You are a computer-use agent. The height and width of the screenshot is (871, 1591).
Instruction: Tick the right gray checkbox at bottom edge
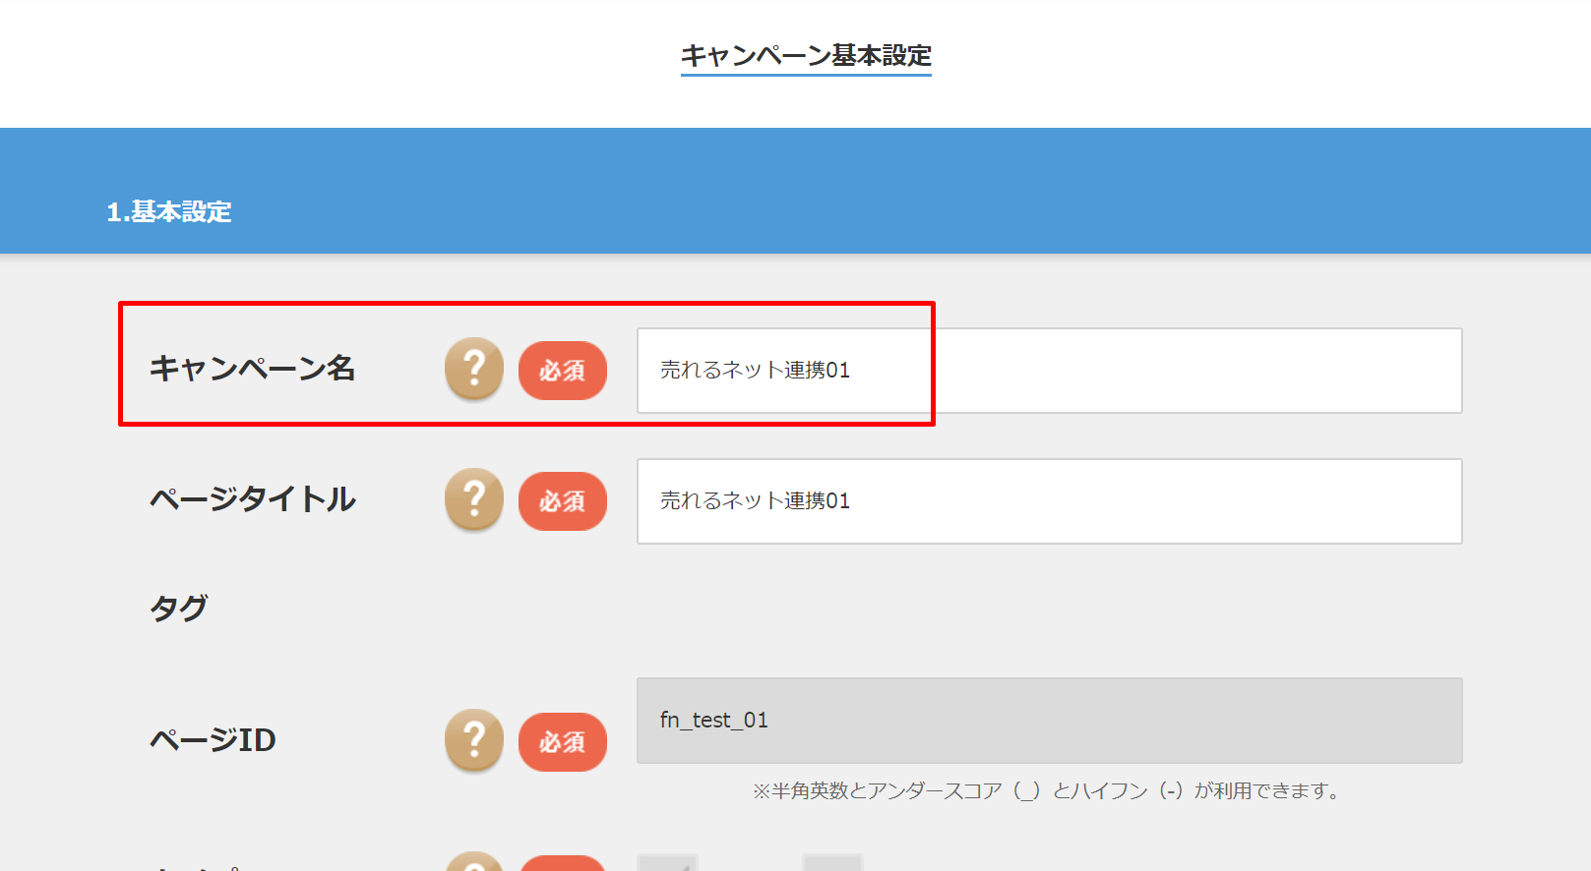point(832,862)
